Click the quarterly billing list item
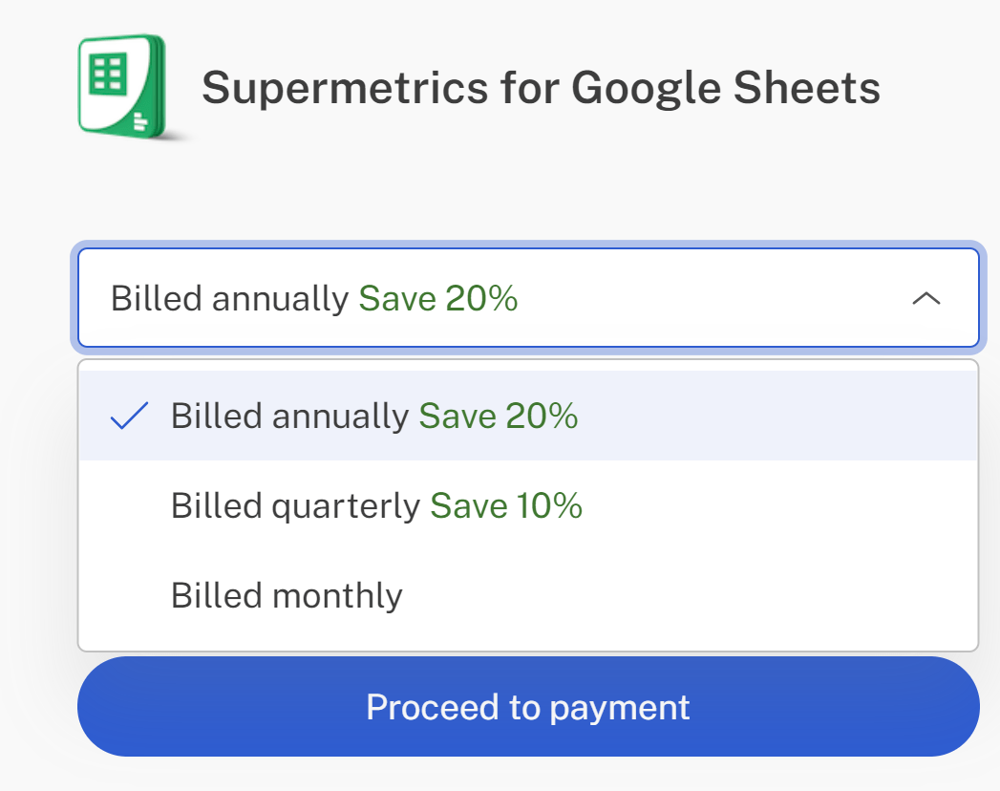Viewport: 1000px width, 791px height. (x=376, y=505)
